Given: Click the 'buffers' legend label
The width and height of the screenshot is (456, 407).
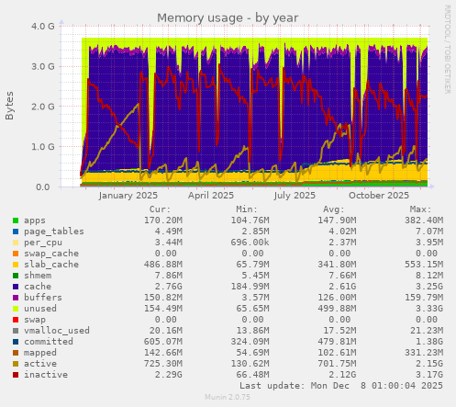Looking at the screenshot, I should pos(43,298).
